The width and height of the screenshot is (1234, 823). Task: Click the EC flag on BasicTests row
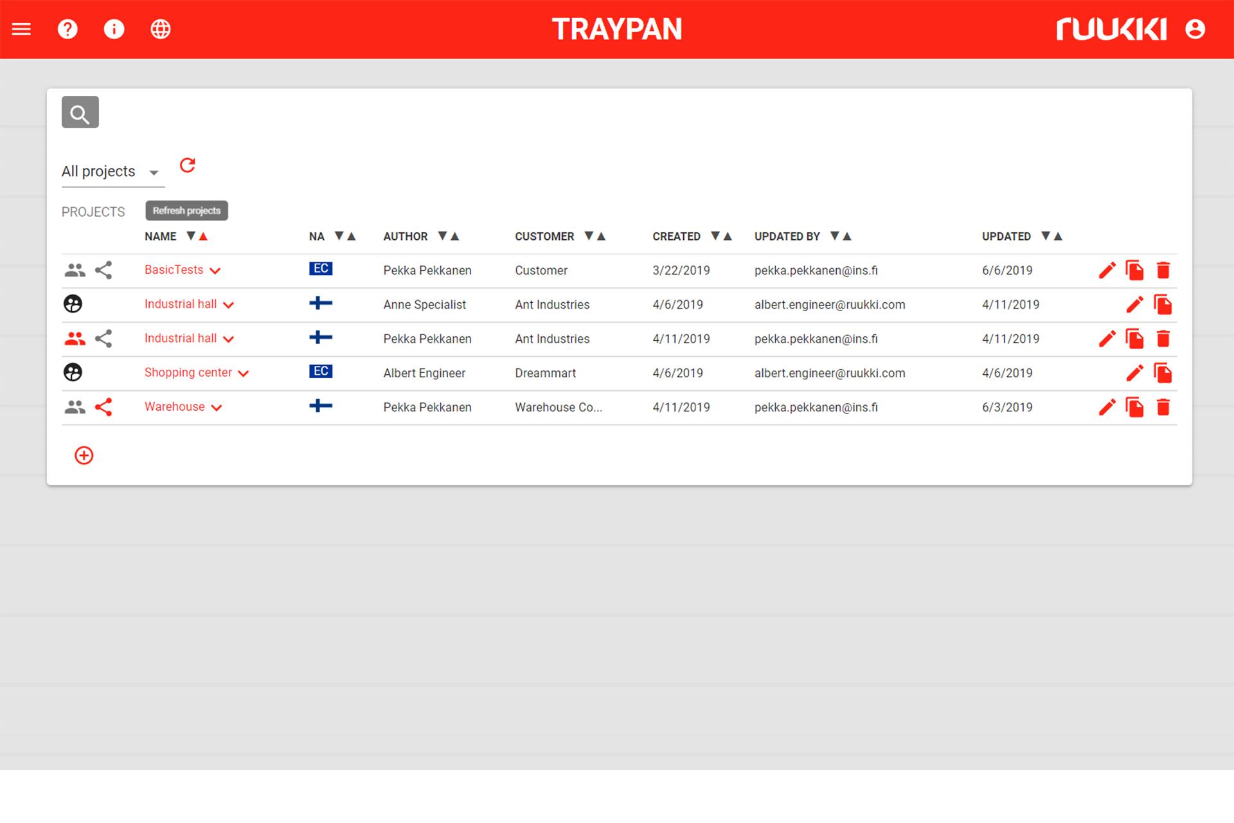click(321, 269)
